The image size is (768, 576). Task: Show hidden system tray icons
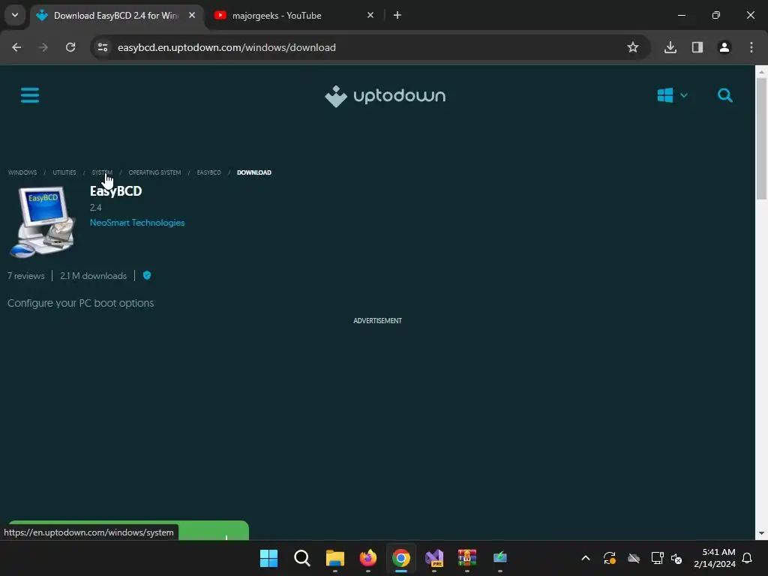click(x=585, y=558)
